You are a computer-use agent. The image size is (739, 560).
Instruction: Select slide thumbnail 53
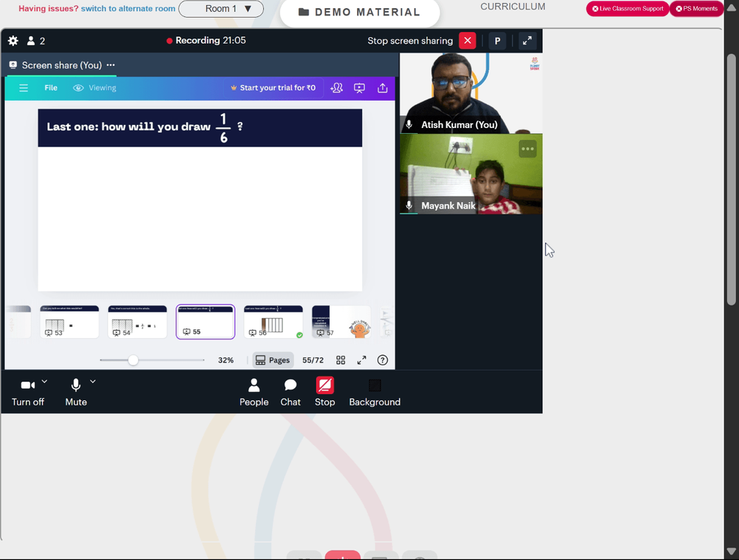click(69, 322)
